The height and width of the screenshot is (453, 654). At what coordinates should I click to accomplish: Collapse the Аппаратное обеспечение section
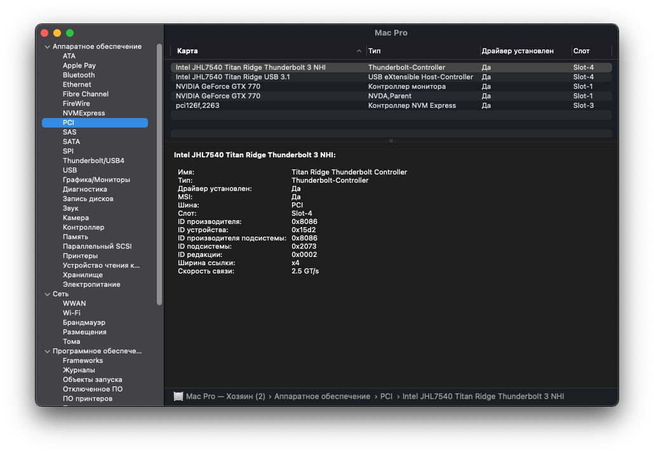click(47, 47)
